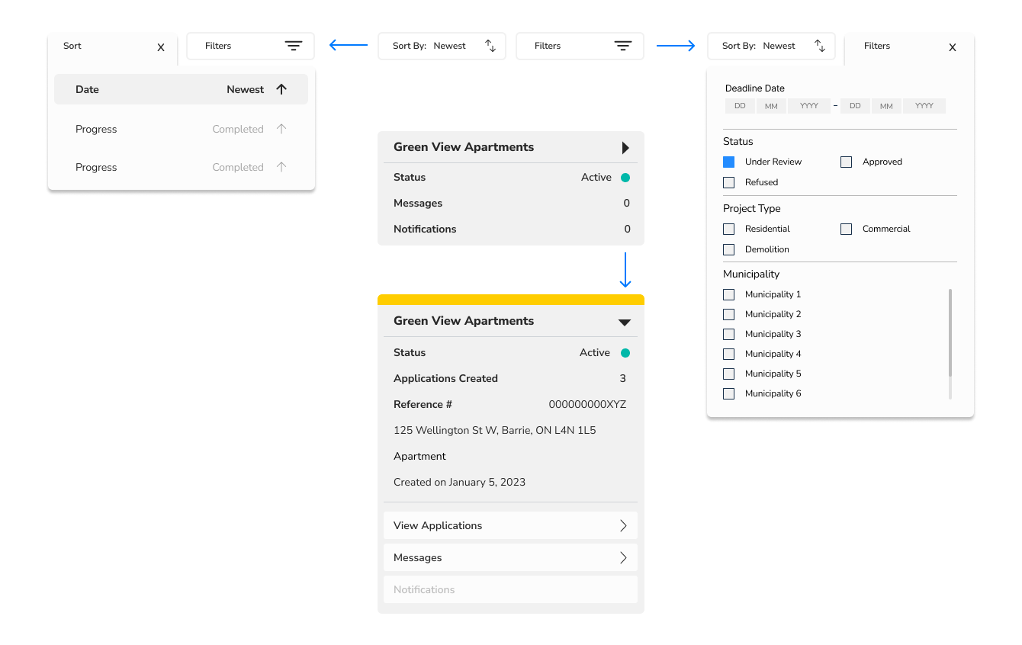
Task: Click the sort arrows icon in the center Sort By button
Action: click(x=490, y=46)
